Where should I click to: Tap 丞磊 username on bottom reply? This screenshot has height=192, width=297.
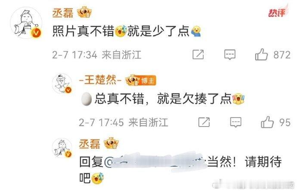(90, 144)
